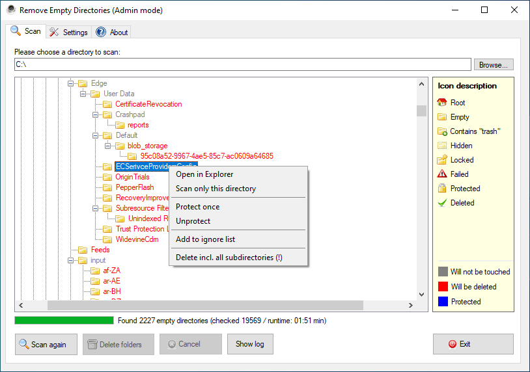Screen dimensions: 530x372
Task: Click the folder icon beside CertificateRevocation
Action: coord(107,104)
